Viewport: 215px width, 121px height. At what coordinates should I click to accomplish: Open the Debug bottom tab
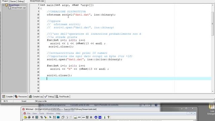click(49, 96)
